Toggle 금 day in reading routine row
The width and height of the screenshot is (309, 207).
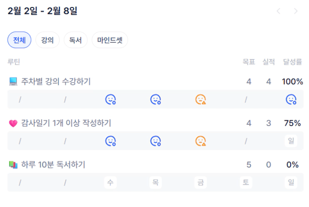201,182
